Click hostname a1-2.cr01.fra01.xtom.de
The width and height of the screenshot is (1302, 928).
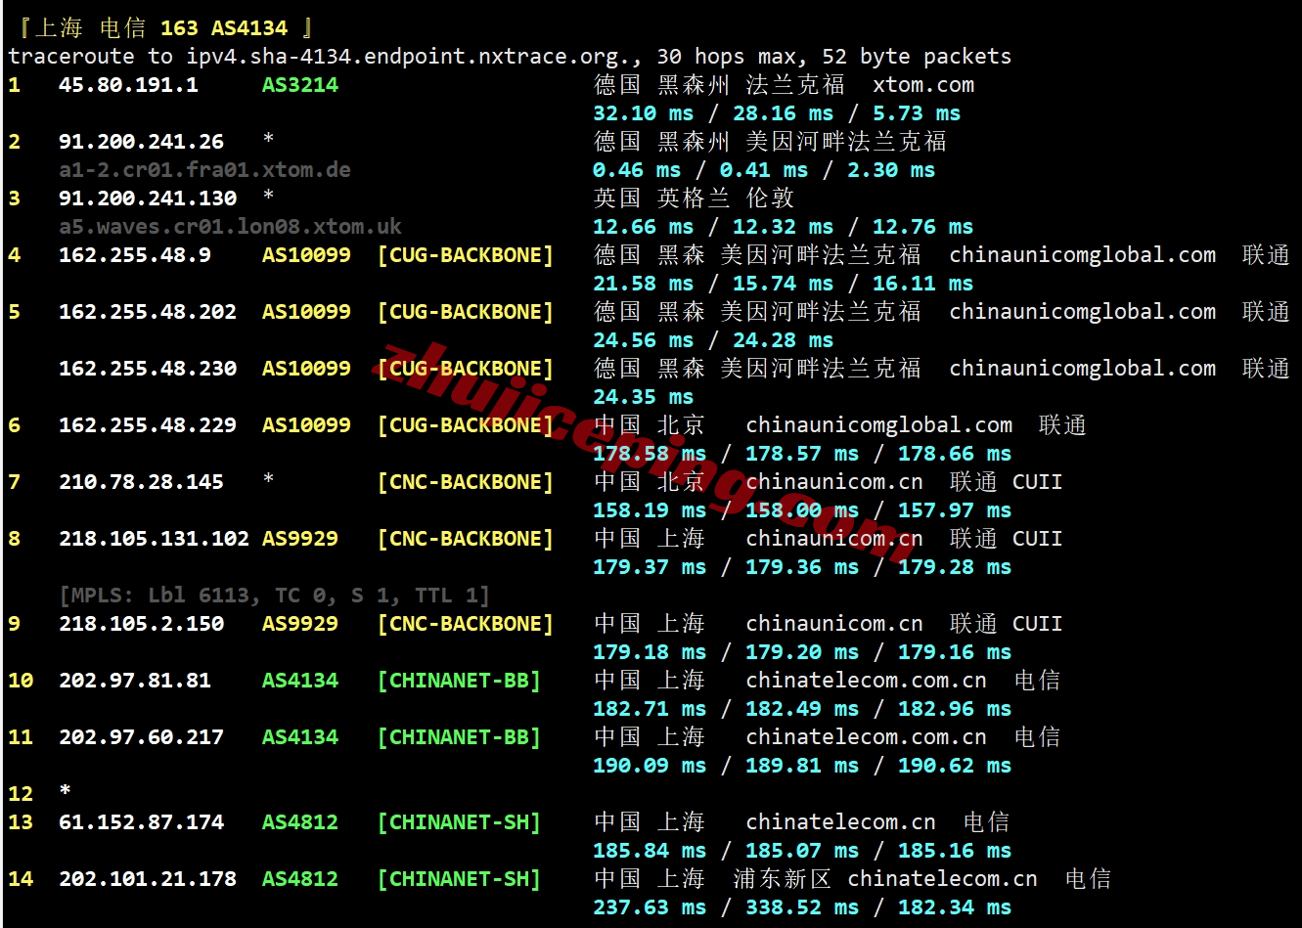pyautogui.click(x=204, y=170)
